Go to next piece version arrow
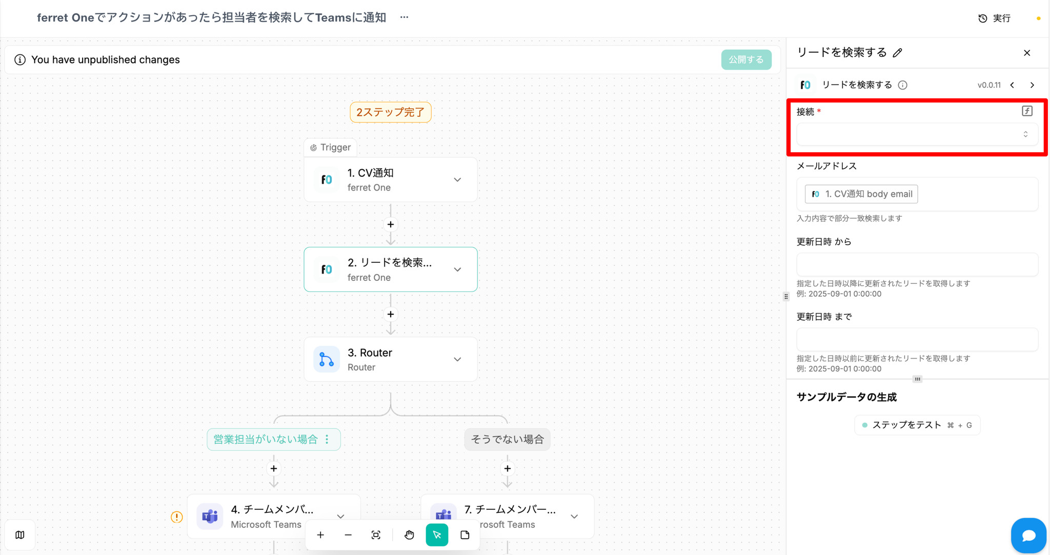 (x=1032, y=85)
